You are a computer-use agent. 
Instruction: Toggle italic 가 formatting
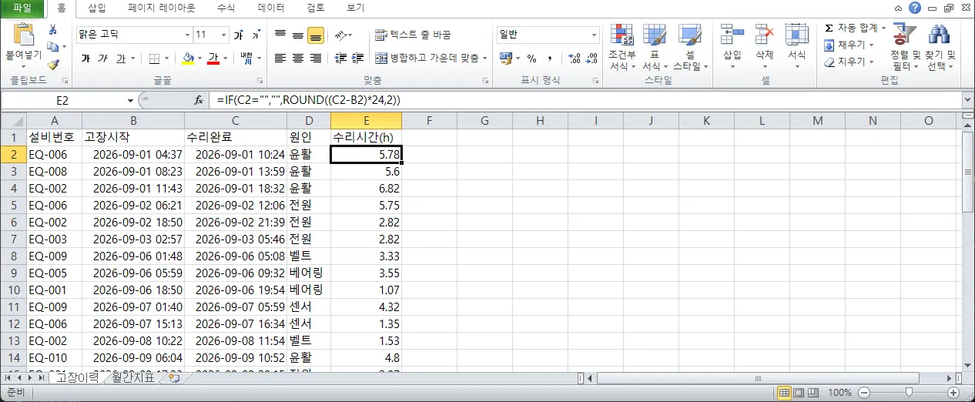[x=103, y=59]
